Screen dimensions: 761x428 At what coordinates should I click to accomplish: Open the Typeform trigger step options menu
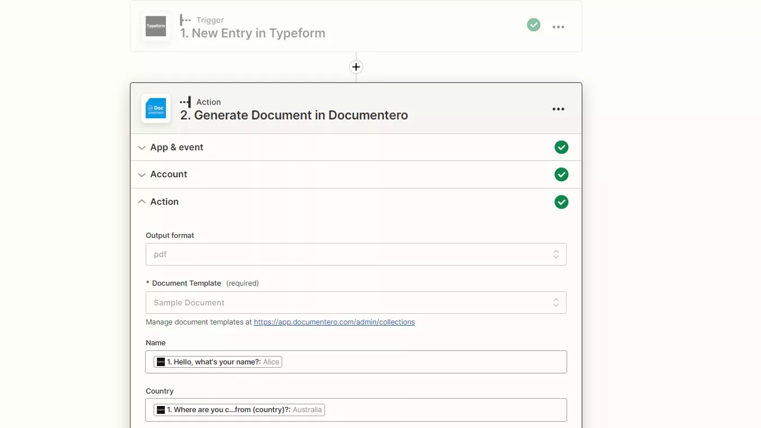[558, 27]
